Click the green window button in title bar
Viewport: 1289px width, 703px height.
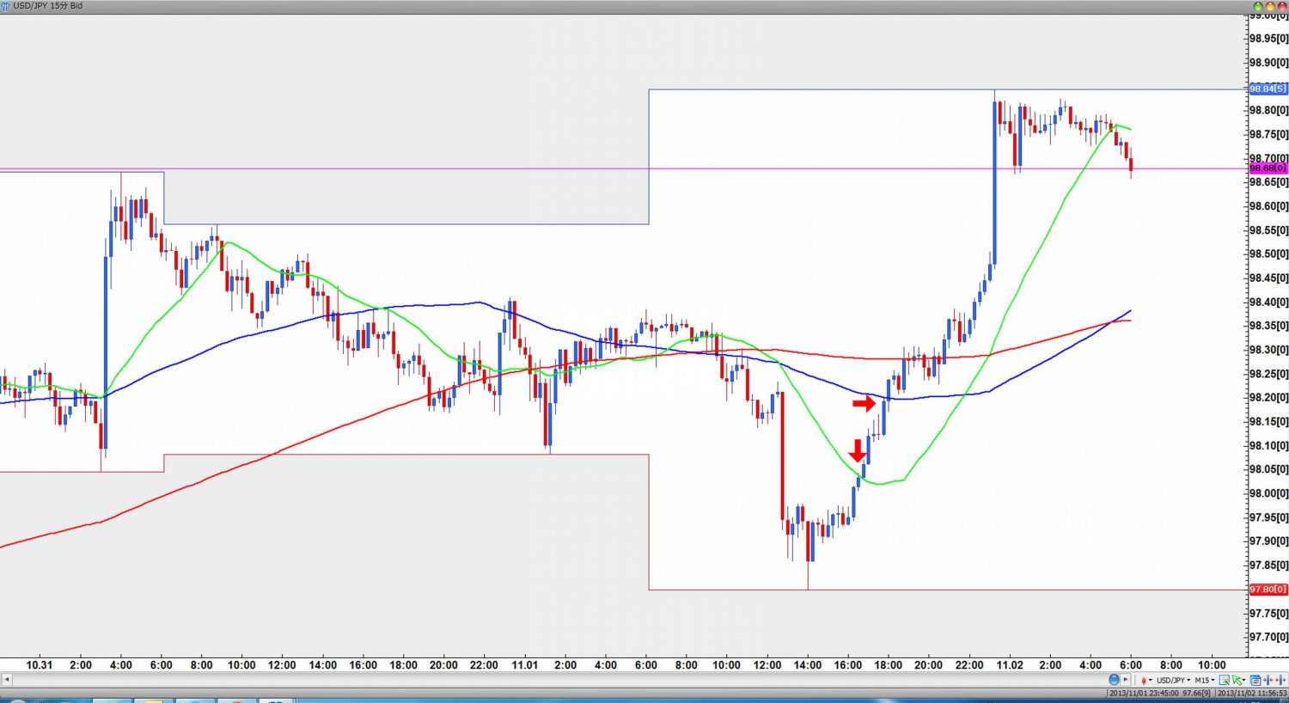click(1258, 7)
